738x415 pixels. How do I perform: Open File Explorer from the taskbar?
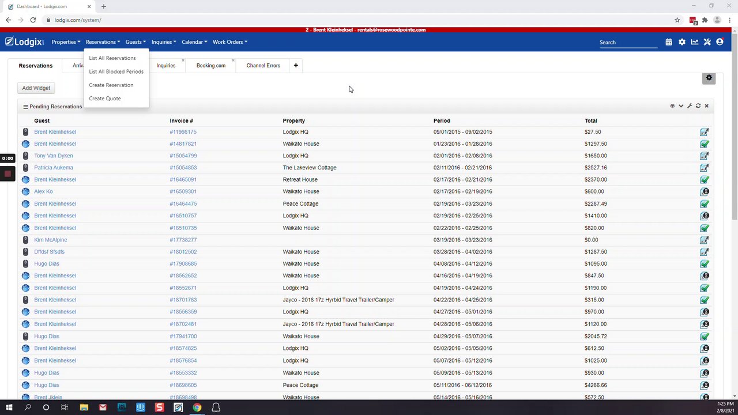point(84,408)
